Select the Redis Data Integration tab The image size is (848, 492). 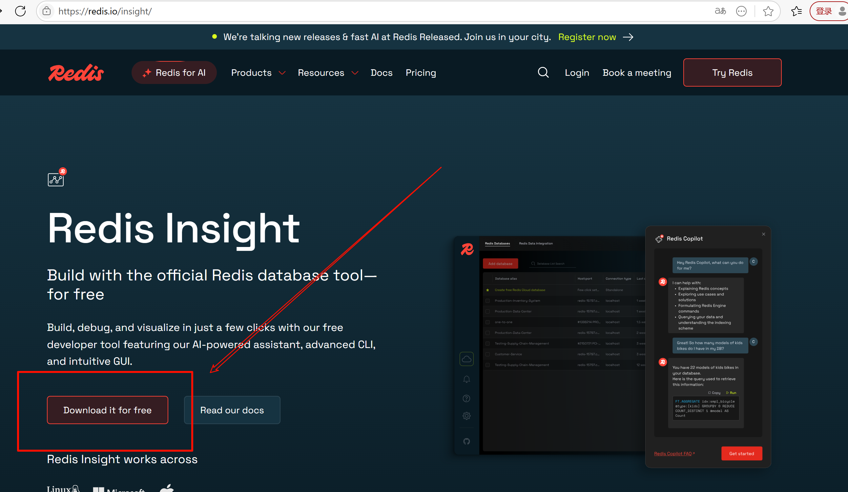[x=536, y=243]
